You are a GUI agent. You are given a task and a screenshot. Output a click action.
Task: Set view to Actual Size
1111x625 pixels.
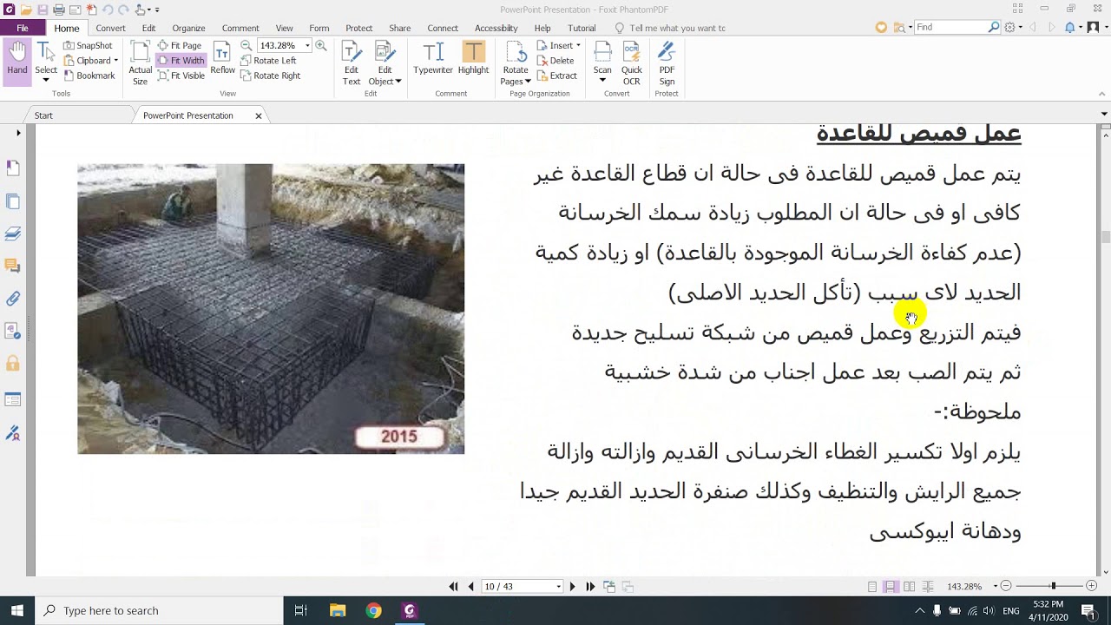[140, 62]
